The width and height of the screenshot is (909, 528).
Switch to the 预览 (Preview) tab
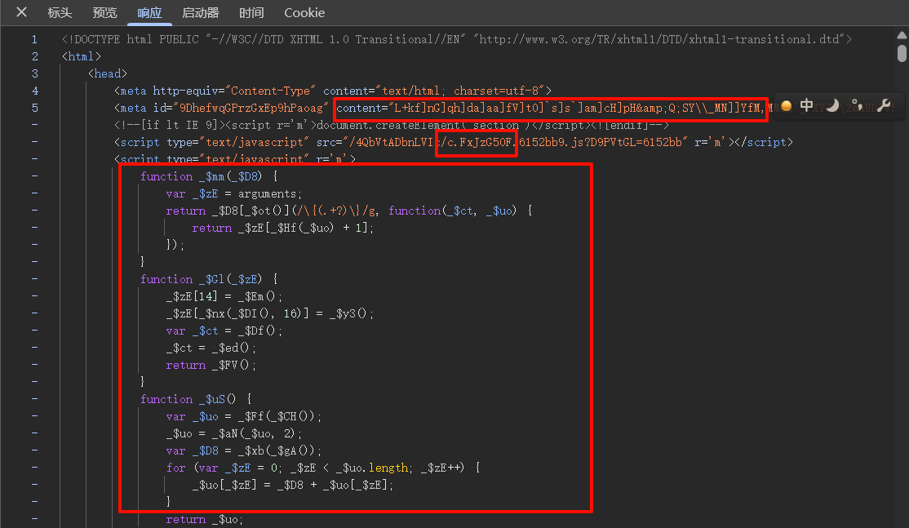coord(104,13)
